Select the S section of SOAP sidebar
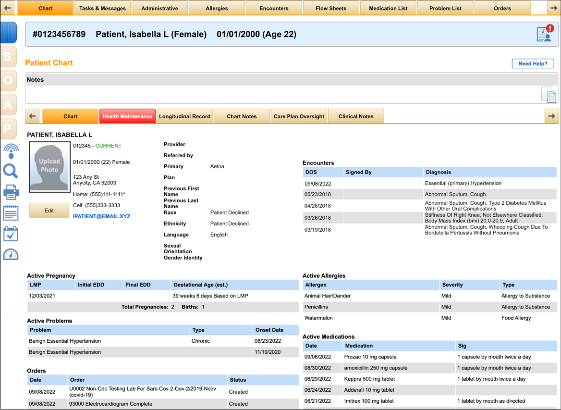This screenshot has width=561, height=410. [8, 57]
